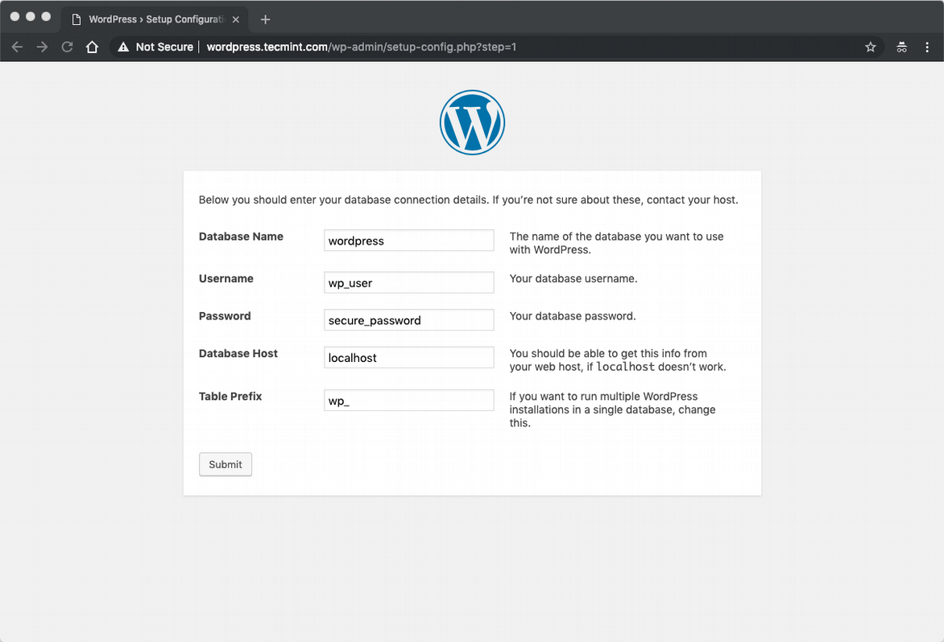Focus the Database Name field containing wordpress
Viewport: 944px width, 642px height.
coord(409,241)
